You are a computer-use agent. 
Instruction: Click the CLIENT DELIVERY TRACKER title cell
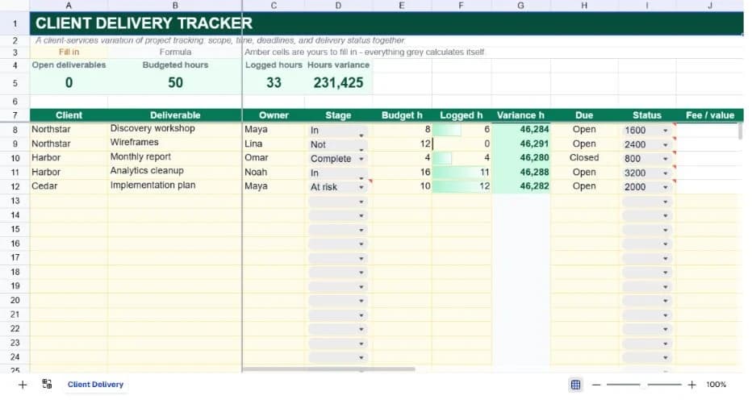click(x=144, y=23)
